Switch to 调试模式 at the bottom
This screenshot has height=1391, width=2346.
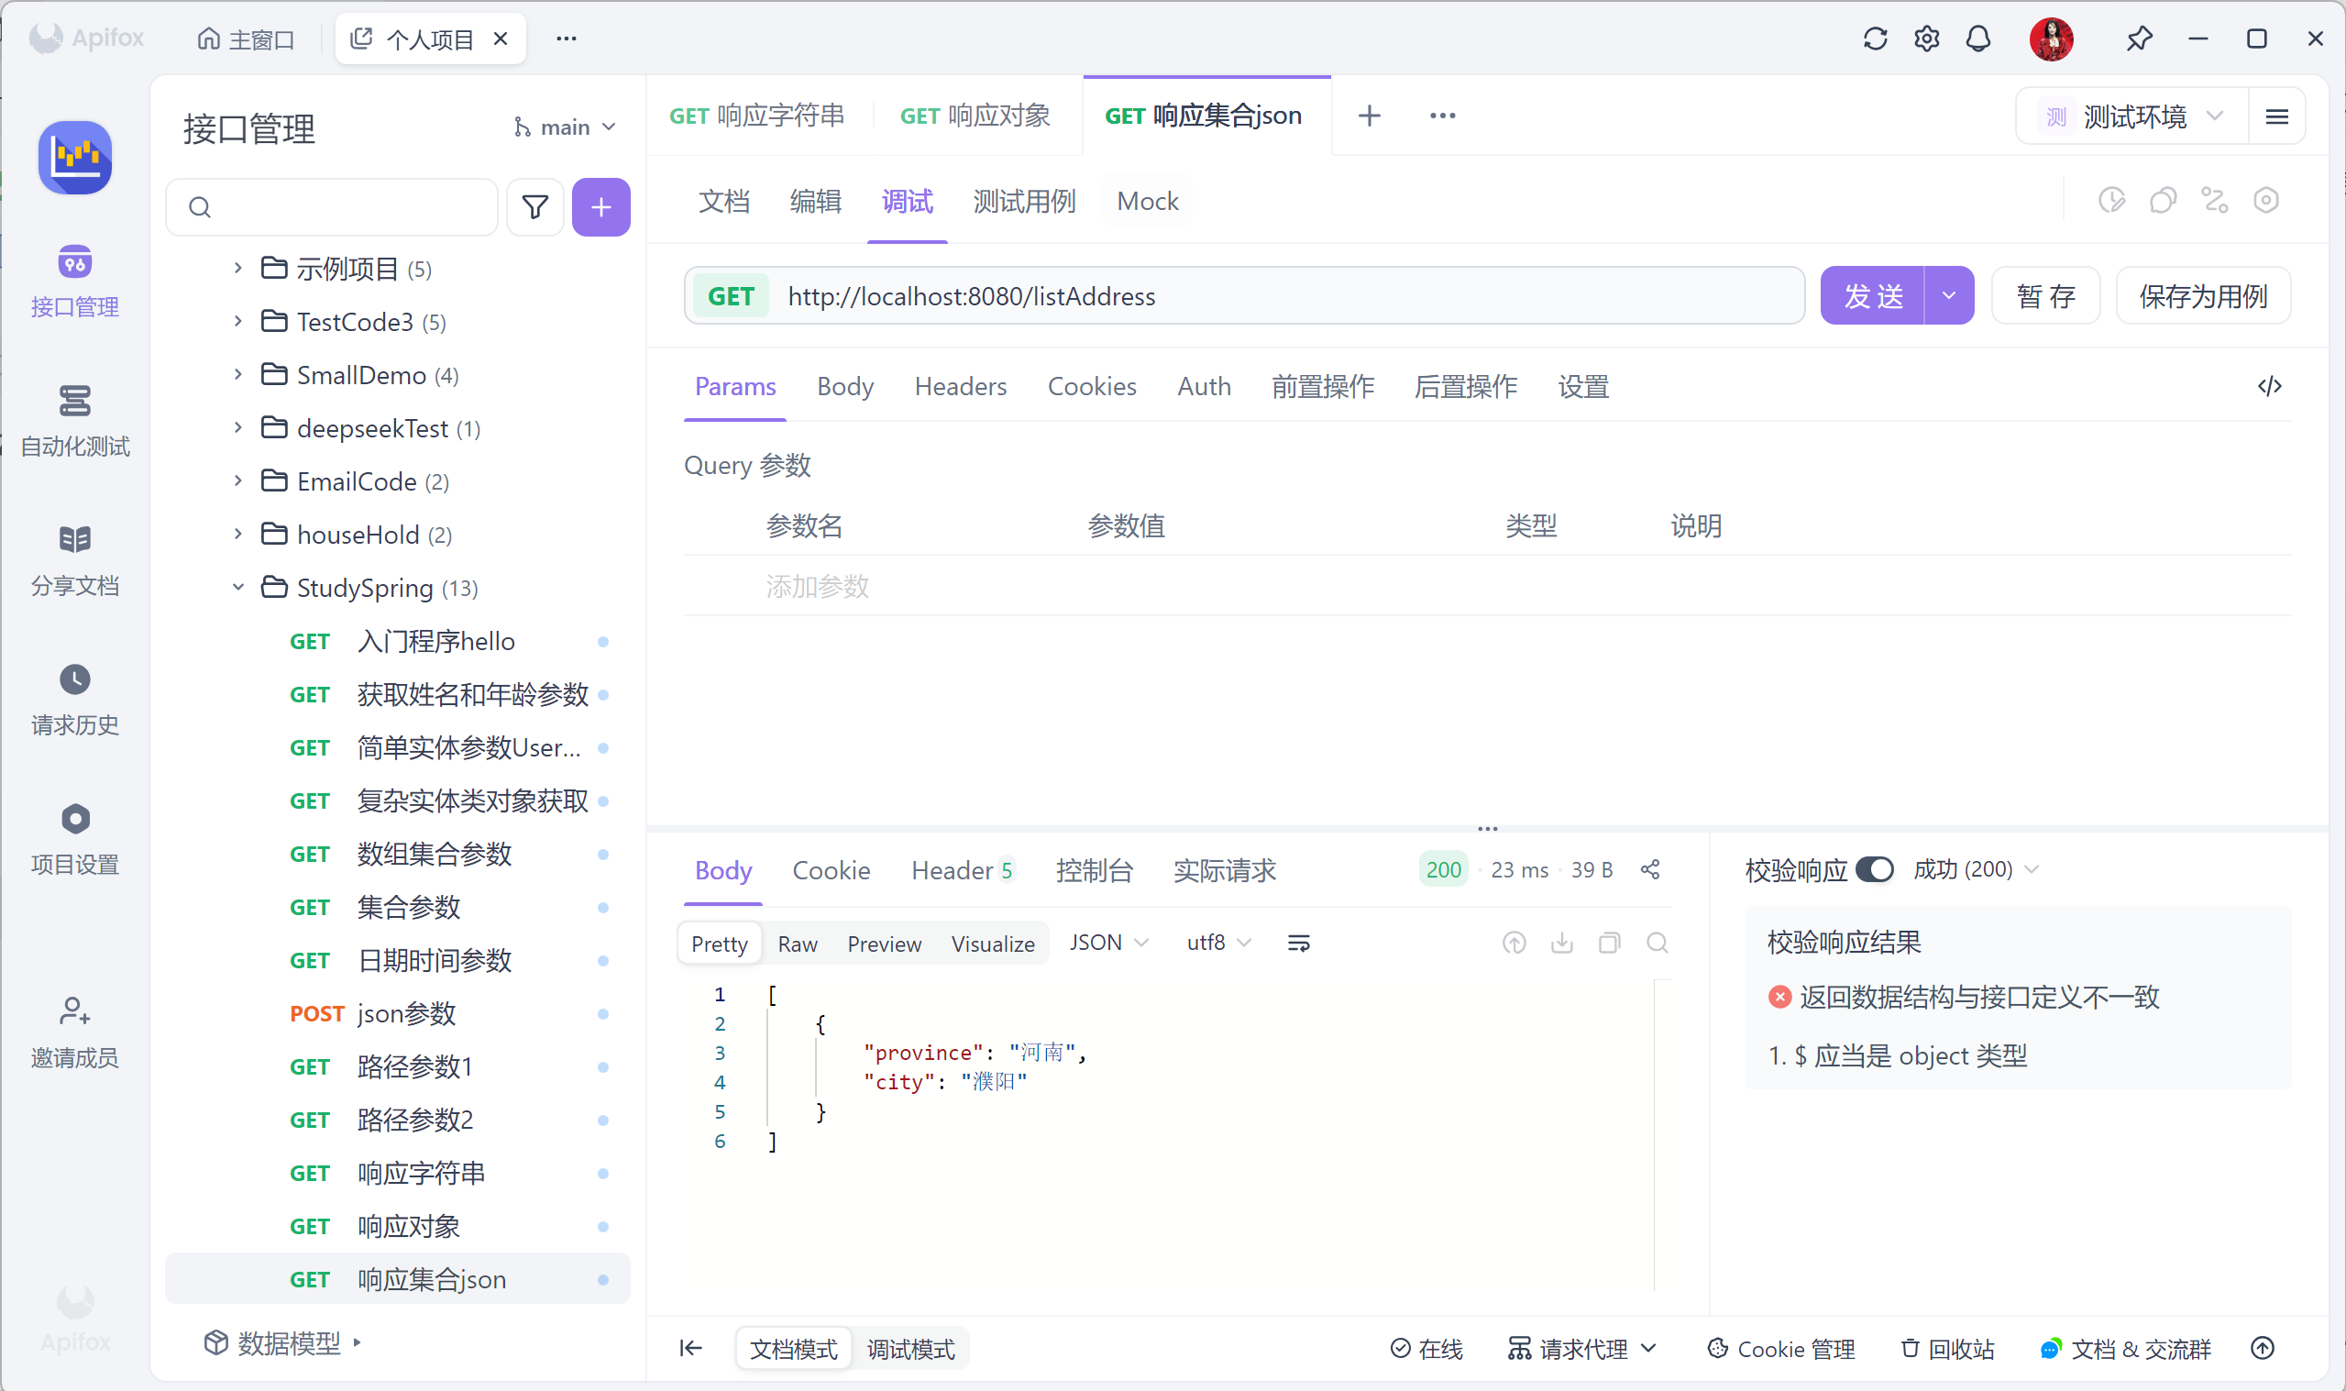click(909, 1349)
